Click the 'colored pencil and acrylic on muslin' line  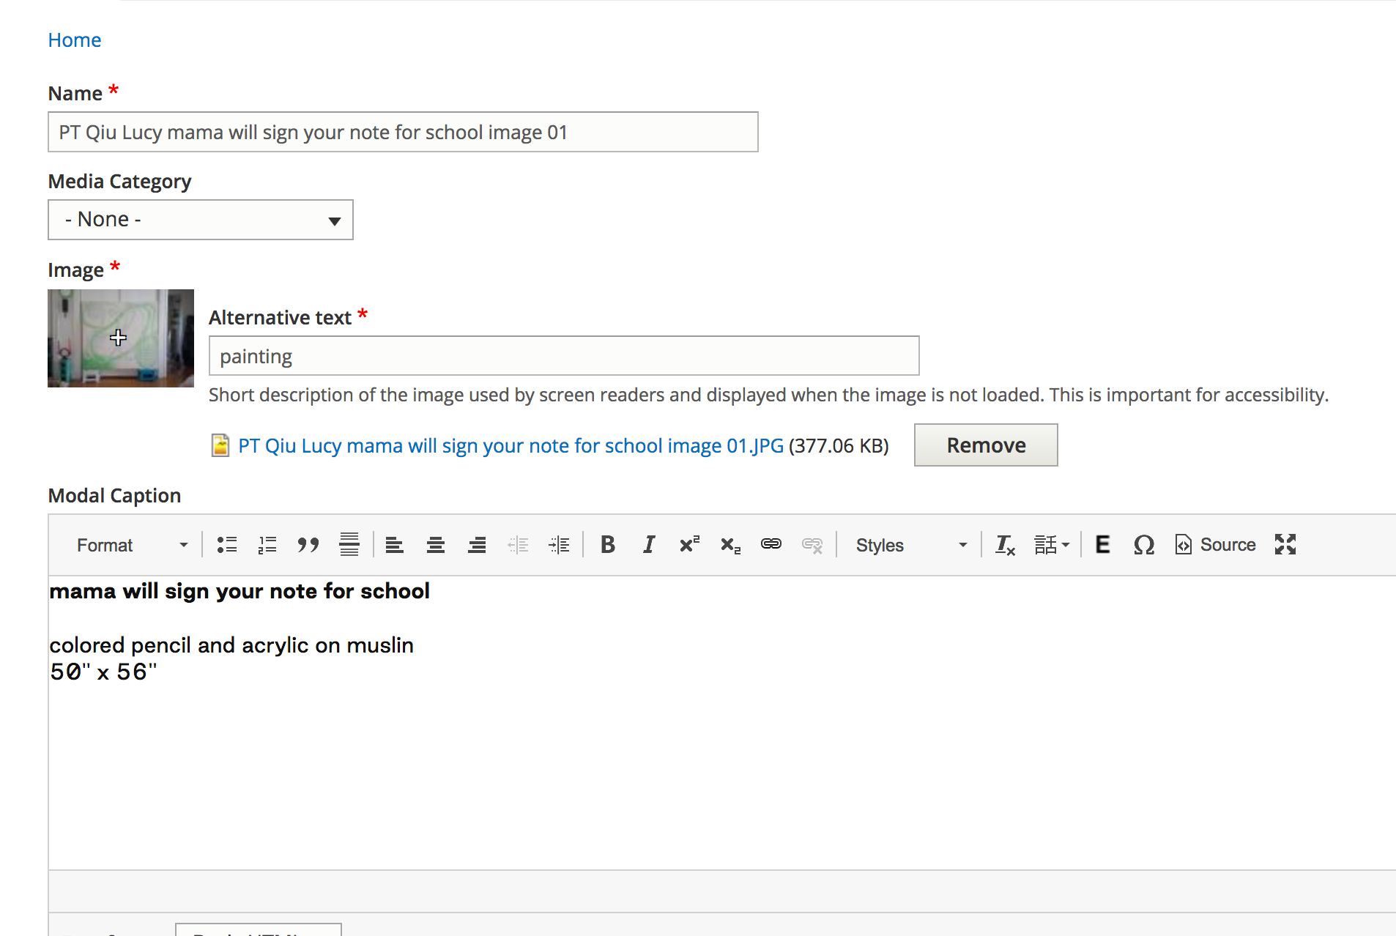231,645
